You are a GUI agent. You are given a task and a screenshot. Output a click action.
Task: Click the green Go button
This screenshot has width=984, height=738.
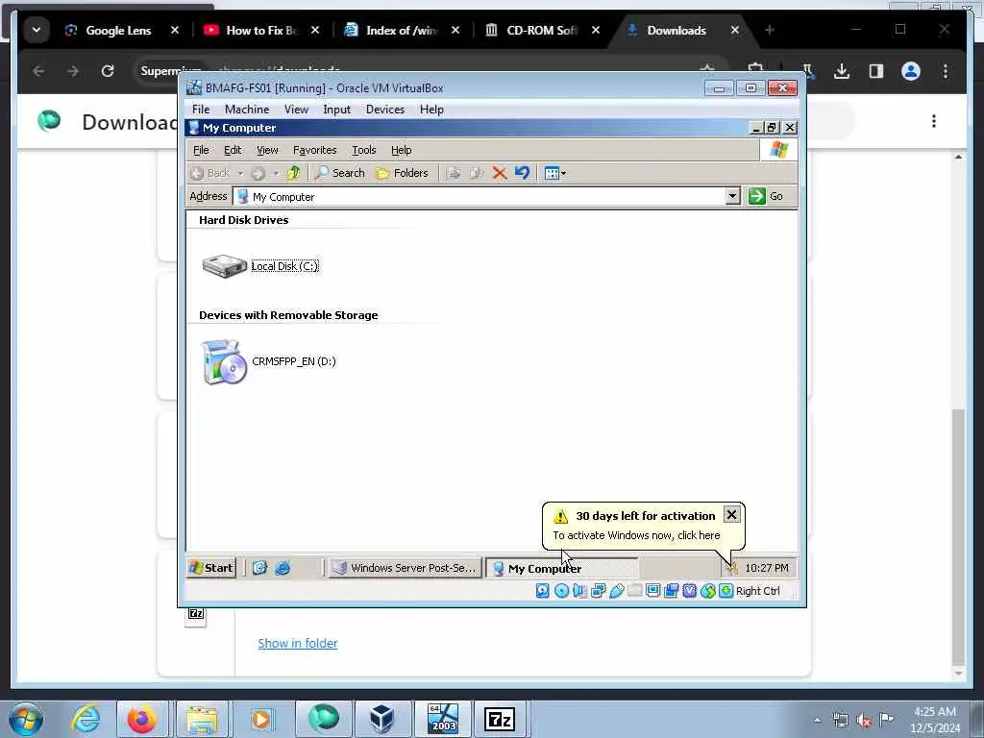pos(766,196)
